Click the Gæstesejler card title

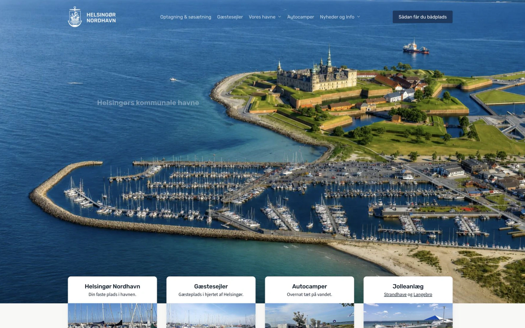pos(211,286)
